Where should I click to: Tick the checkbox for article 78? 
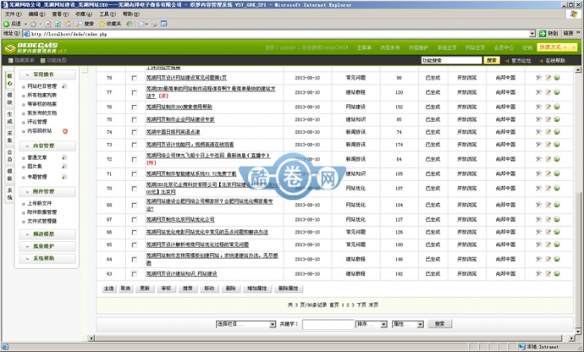point(134,78)
